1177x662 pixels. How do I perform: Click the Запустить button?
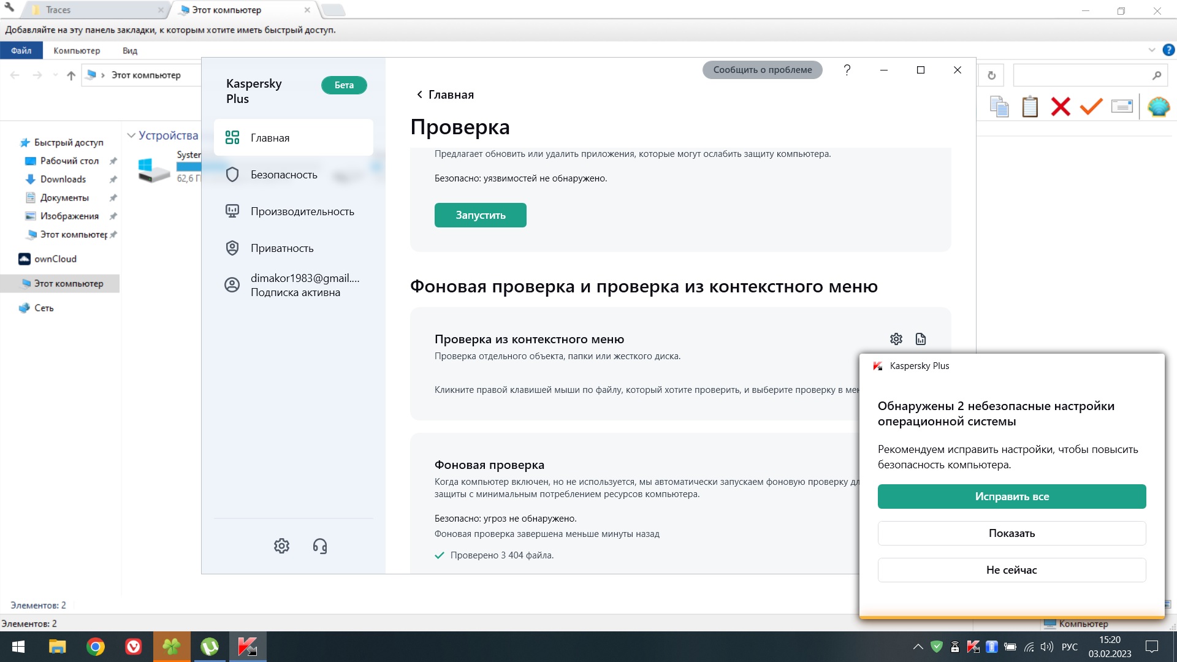[481, 215]
